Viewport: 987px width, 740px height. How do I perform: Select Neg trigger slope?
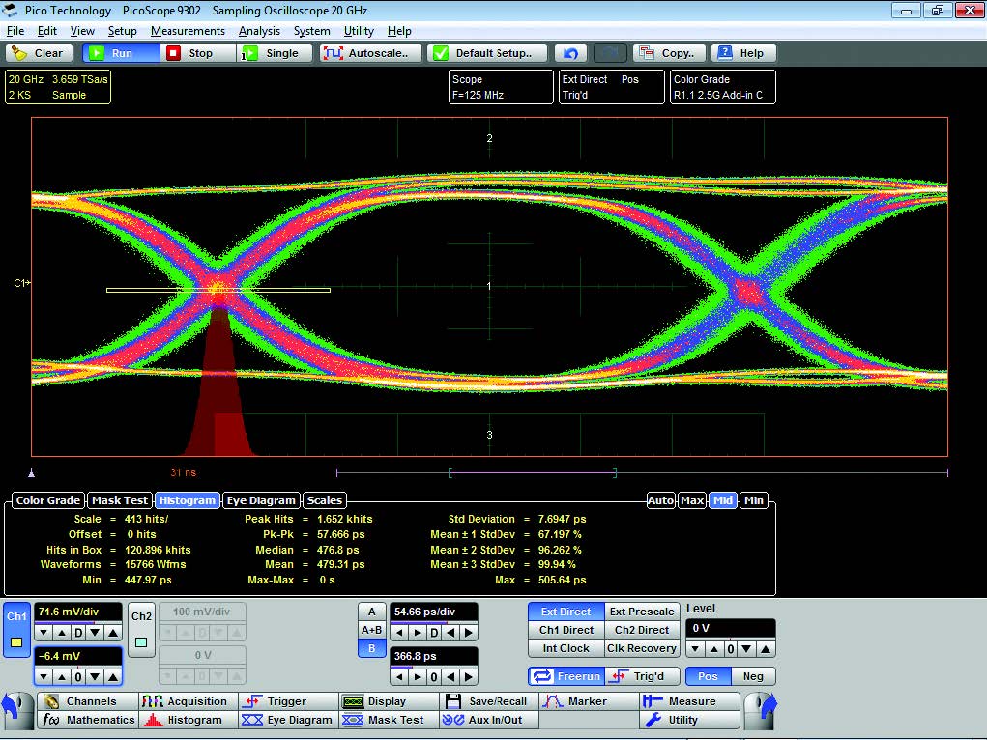click(752, 676)
